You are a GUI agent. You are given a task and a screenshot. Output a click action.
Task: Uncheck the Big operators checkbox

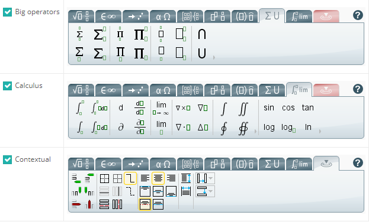(7, 12)
